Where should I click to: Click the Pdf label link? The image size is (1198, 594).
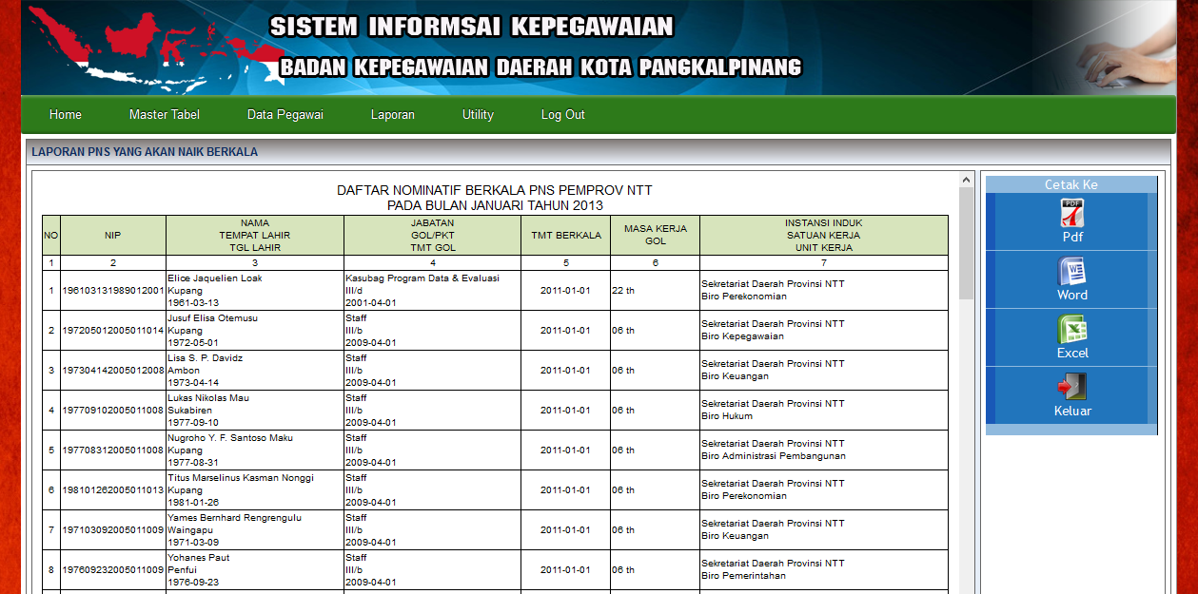[x=1072, y=237]
